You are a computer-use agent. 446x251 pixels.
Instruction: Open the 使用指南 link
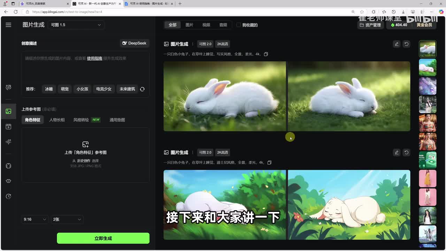coord(94,58)
